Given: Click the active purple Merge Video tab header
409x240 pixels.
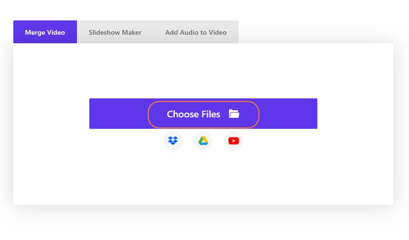Looking at the screenshot, I should [45, 32].
